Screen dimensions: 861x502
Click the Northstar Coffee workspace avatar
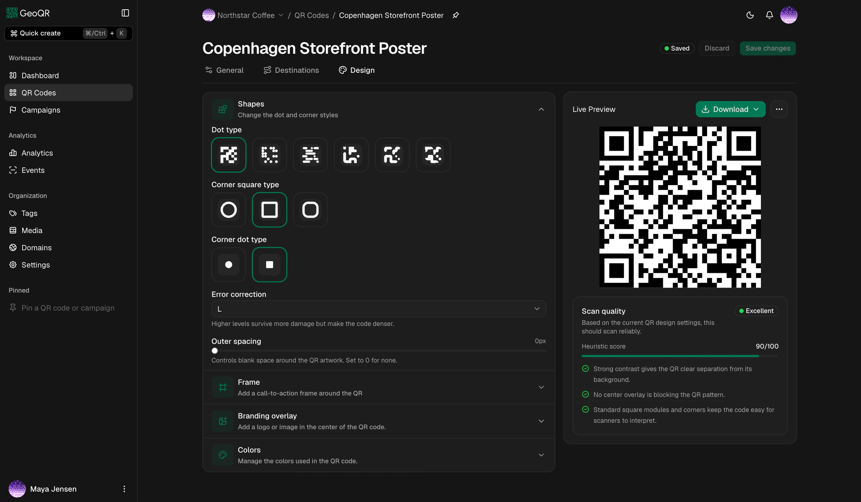click(x=208, y=15)
